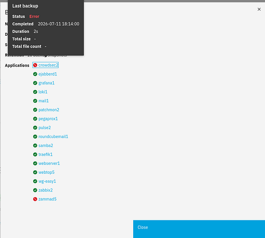Click the green check icon for traefik1

tap(35, 155)
